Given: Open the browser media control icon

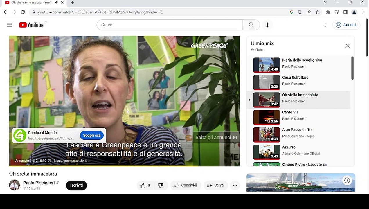Looking at the screenshot, I should [337, 12].
